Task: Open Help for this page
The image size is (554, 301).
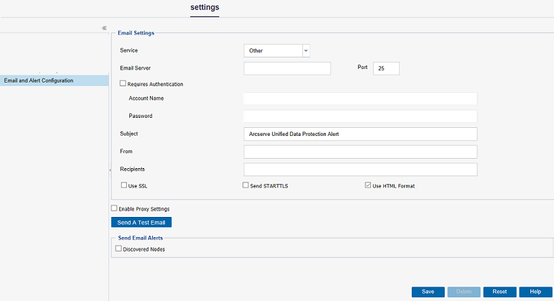Action: pyautogui.click(x=535, y=292)
